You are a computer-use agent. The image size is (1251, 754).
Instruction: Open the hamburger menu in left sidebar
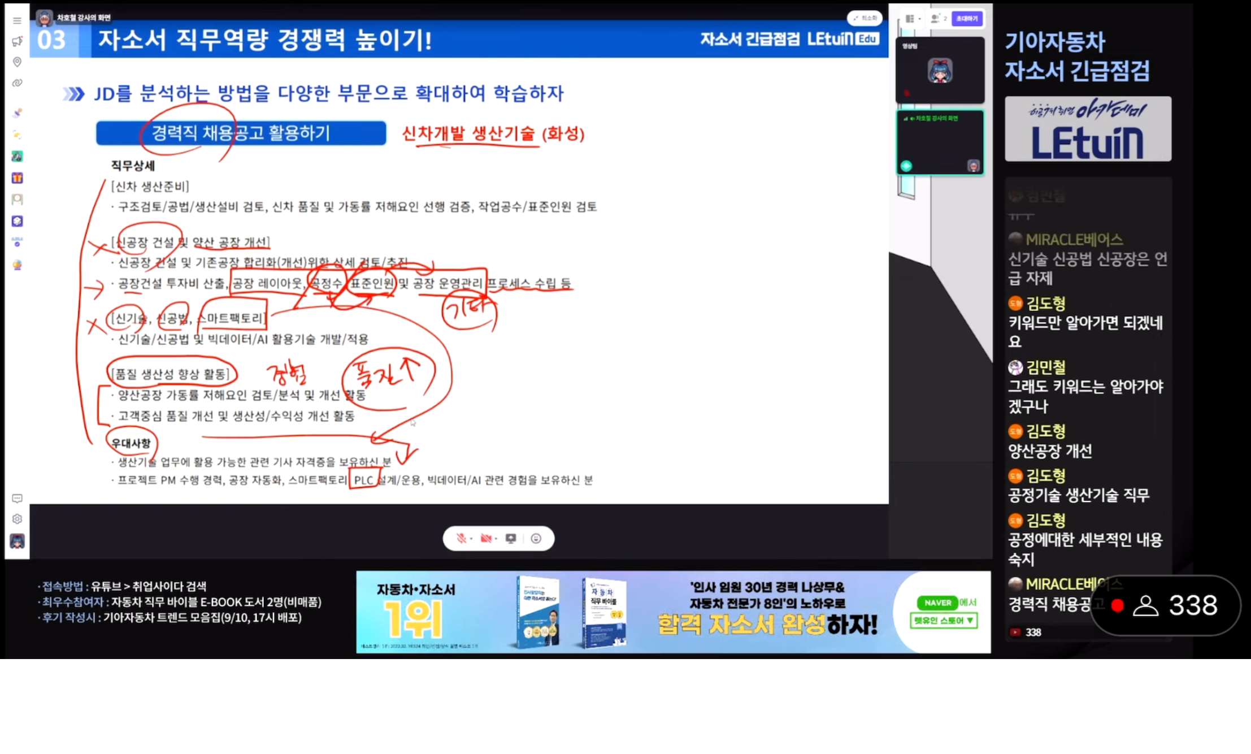click(17, 20)
